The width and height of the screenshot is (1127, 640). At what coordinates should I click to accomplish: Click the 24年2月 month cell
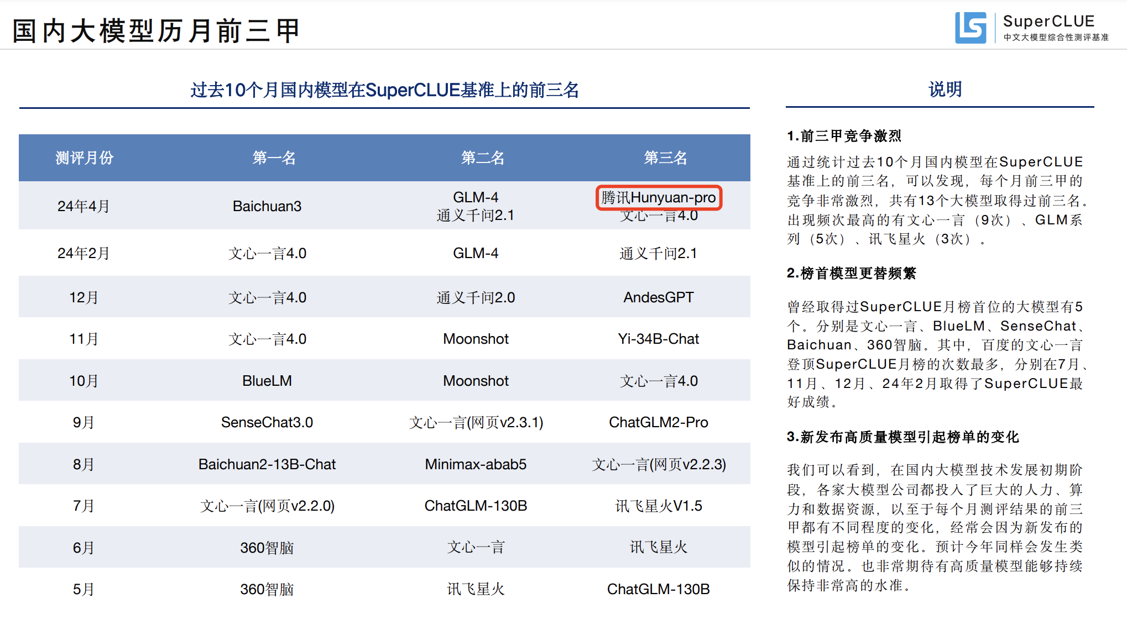click(x=84, y=253)
